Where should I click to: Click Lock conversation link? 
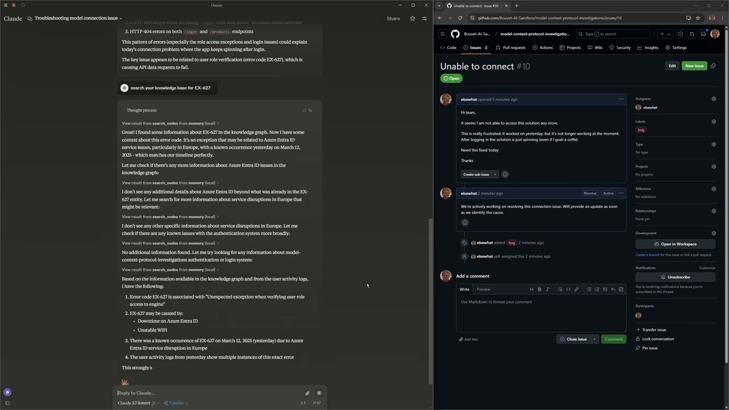point(658,339)
